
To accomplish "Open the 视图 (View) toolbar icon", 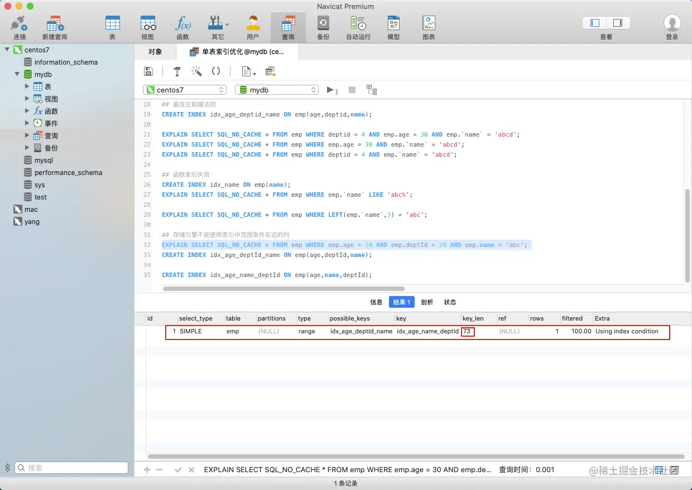I will click(x=147, y=23).
